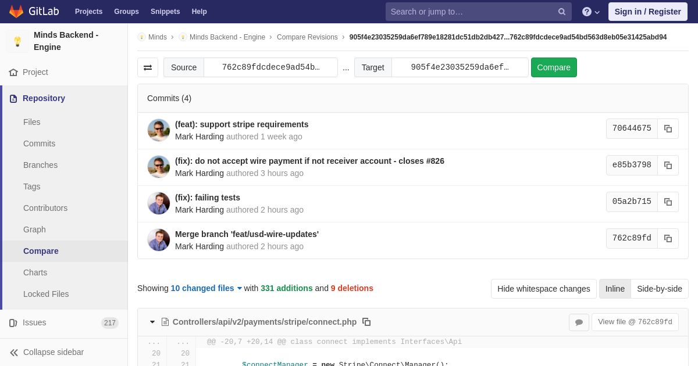Click the green Compare button
Image resolution: width=698 pixels, height=366 pixels.
[x=554, y=67]
